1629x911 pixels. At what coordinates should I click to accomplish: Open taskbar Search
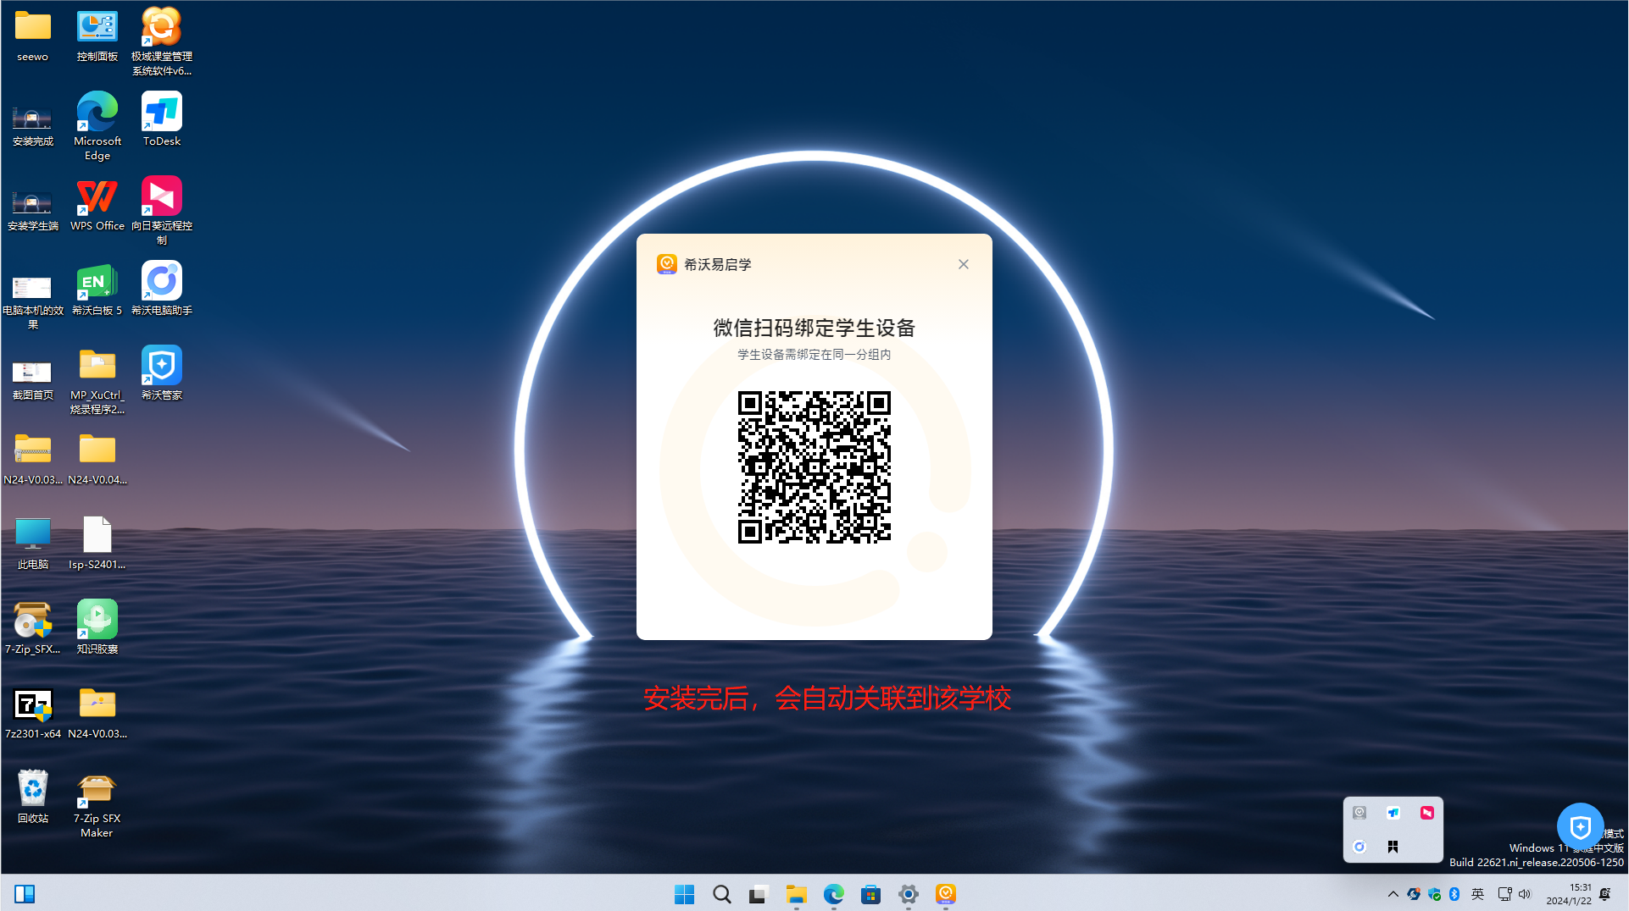pos(722,894)
